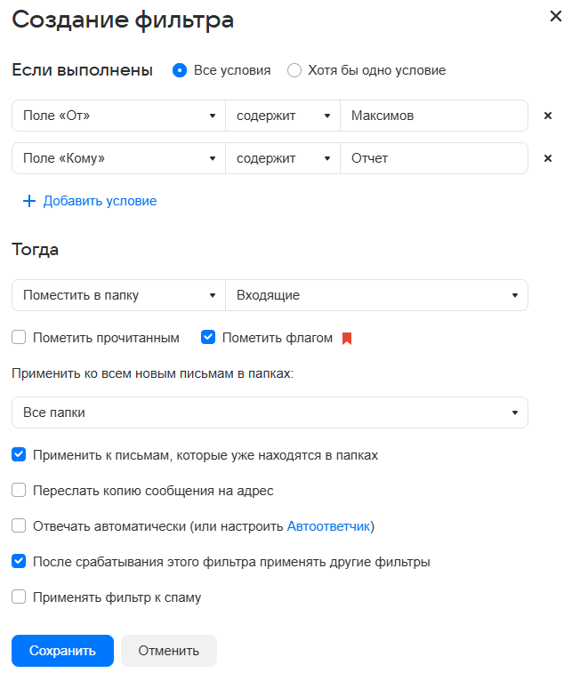Image resolution: width=572 pixels, height=673 pixels.
Task: Open the Поле «От» field dropdown
Action: click(118, 116)
